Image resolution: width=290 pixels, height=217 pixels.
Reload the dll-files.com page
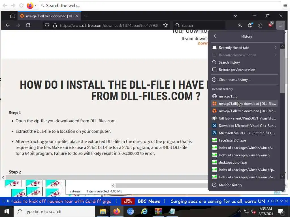[x=28, y=25]
